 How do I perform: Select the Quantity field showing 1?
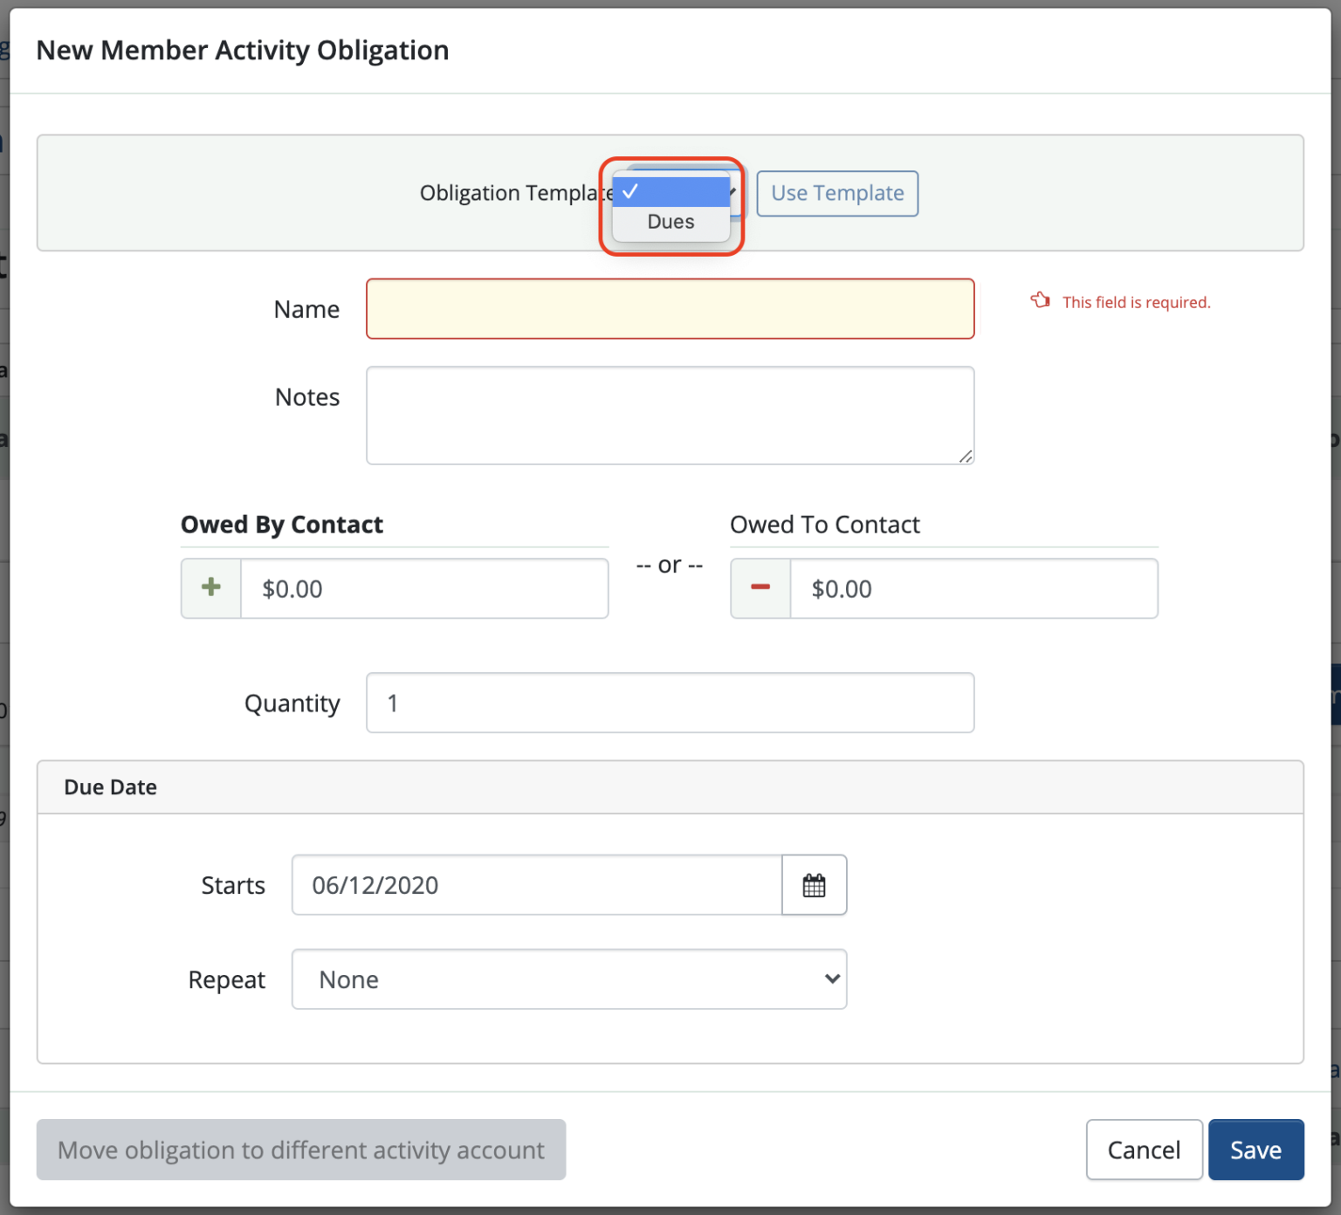(670, 703)
